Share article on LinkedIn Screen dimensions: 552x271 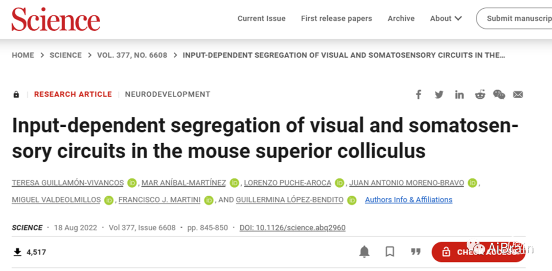pyautogui.click(x=459, y=94)
